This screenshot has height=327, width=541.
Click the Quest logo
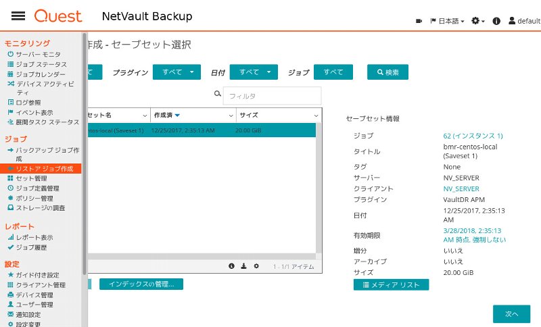[x=58, y=16]
